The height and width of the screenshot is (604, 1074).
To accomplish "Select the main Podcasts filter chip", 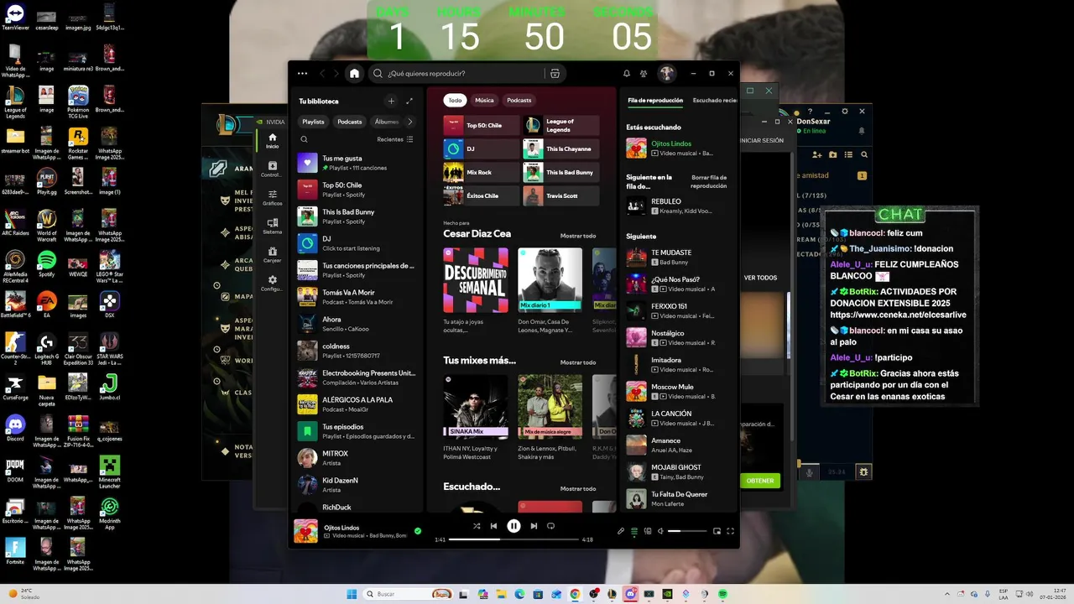I will pos(519,100).
